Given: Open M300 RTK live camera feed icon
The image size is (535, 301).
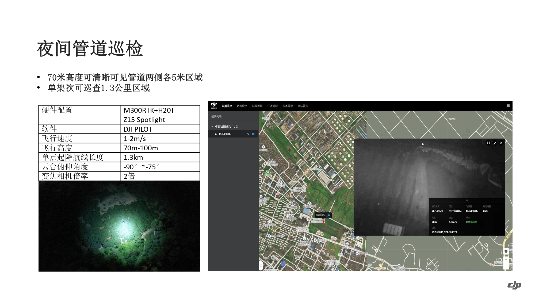Looking at the screenshot, I should 253,134.
